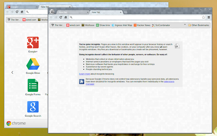
Task: Switch to Google+ tab in background window
Action: pos(21,7)
